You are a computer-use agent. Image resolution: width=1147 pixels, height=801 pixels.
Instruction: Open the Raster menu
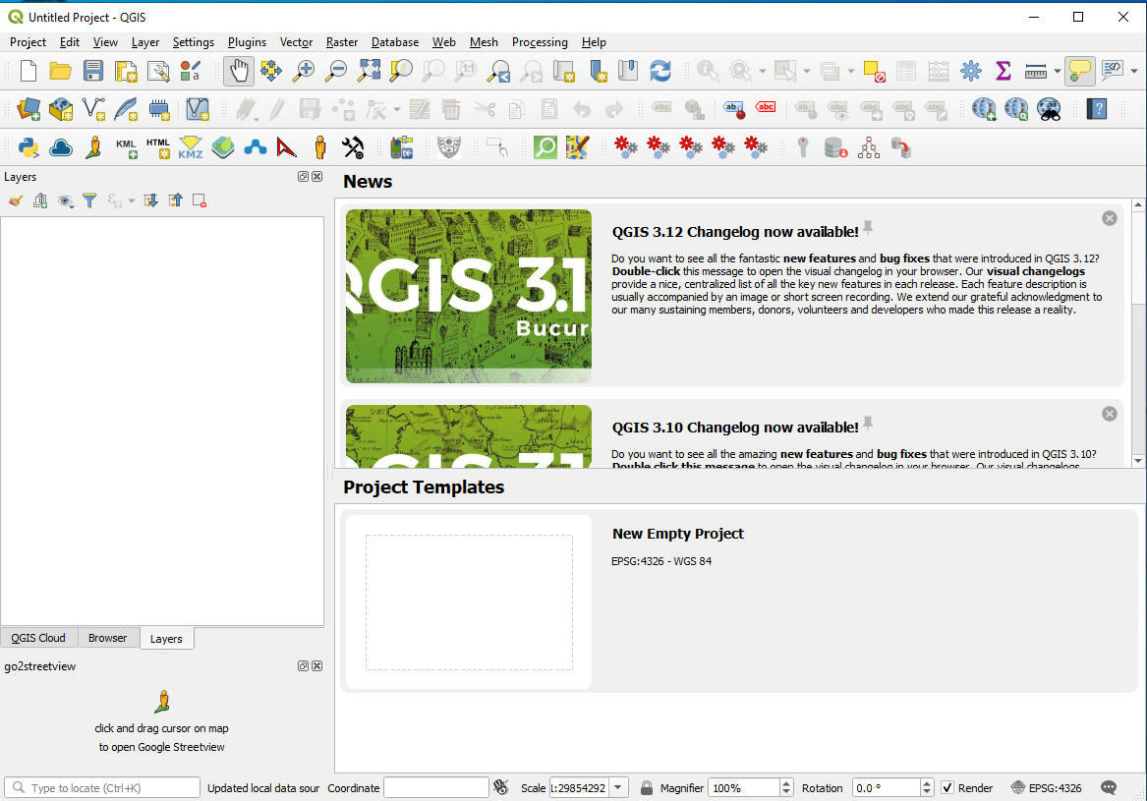(x=342, y=42)
